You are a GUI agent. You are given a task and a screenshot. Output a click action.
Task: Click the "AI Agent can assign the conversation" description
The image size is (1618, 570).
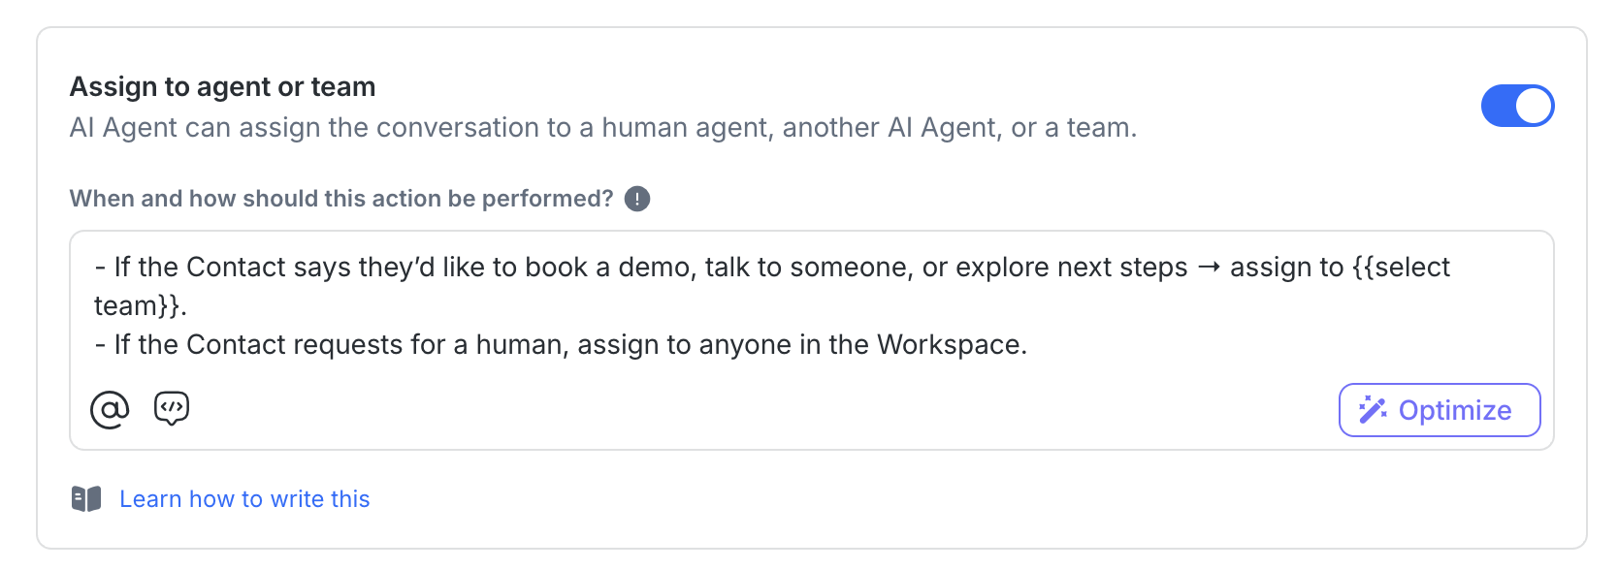[x=601, y=128]
